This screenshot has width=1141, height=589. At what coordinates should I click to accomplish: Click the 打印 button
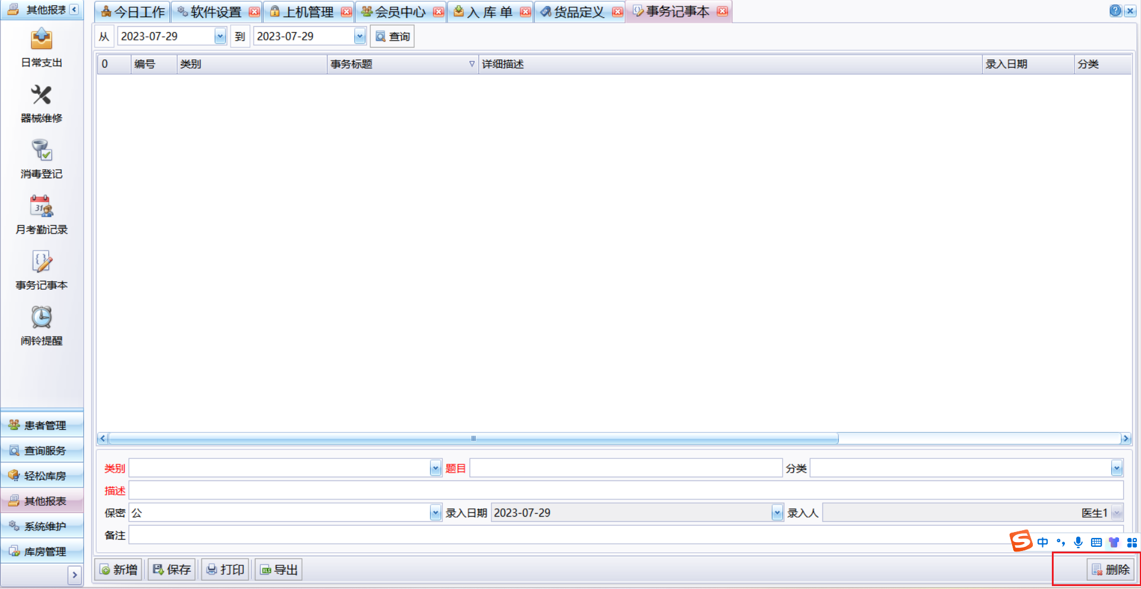[225, 569]
